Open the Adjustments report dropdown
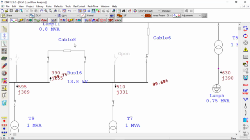The image size is (250, 140). (191, 16)
